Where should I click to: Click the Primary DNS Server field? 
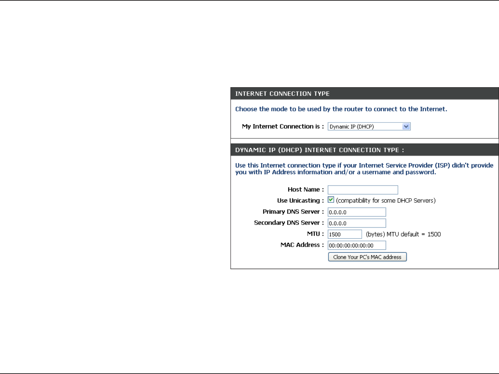coord(357,212)
